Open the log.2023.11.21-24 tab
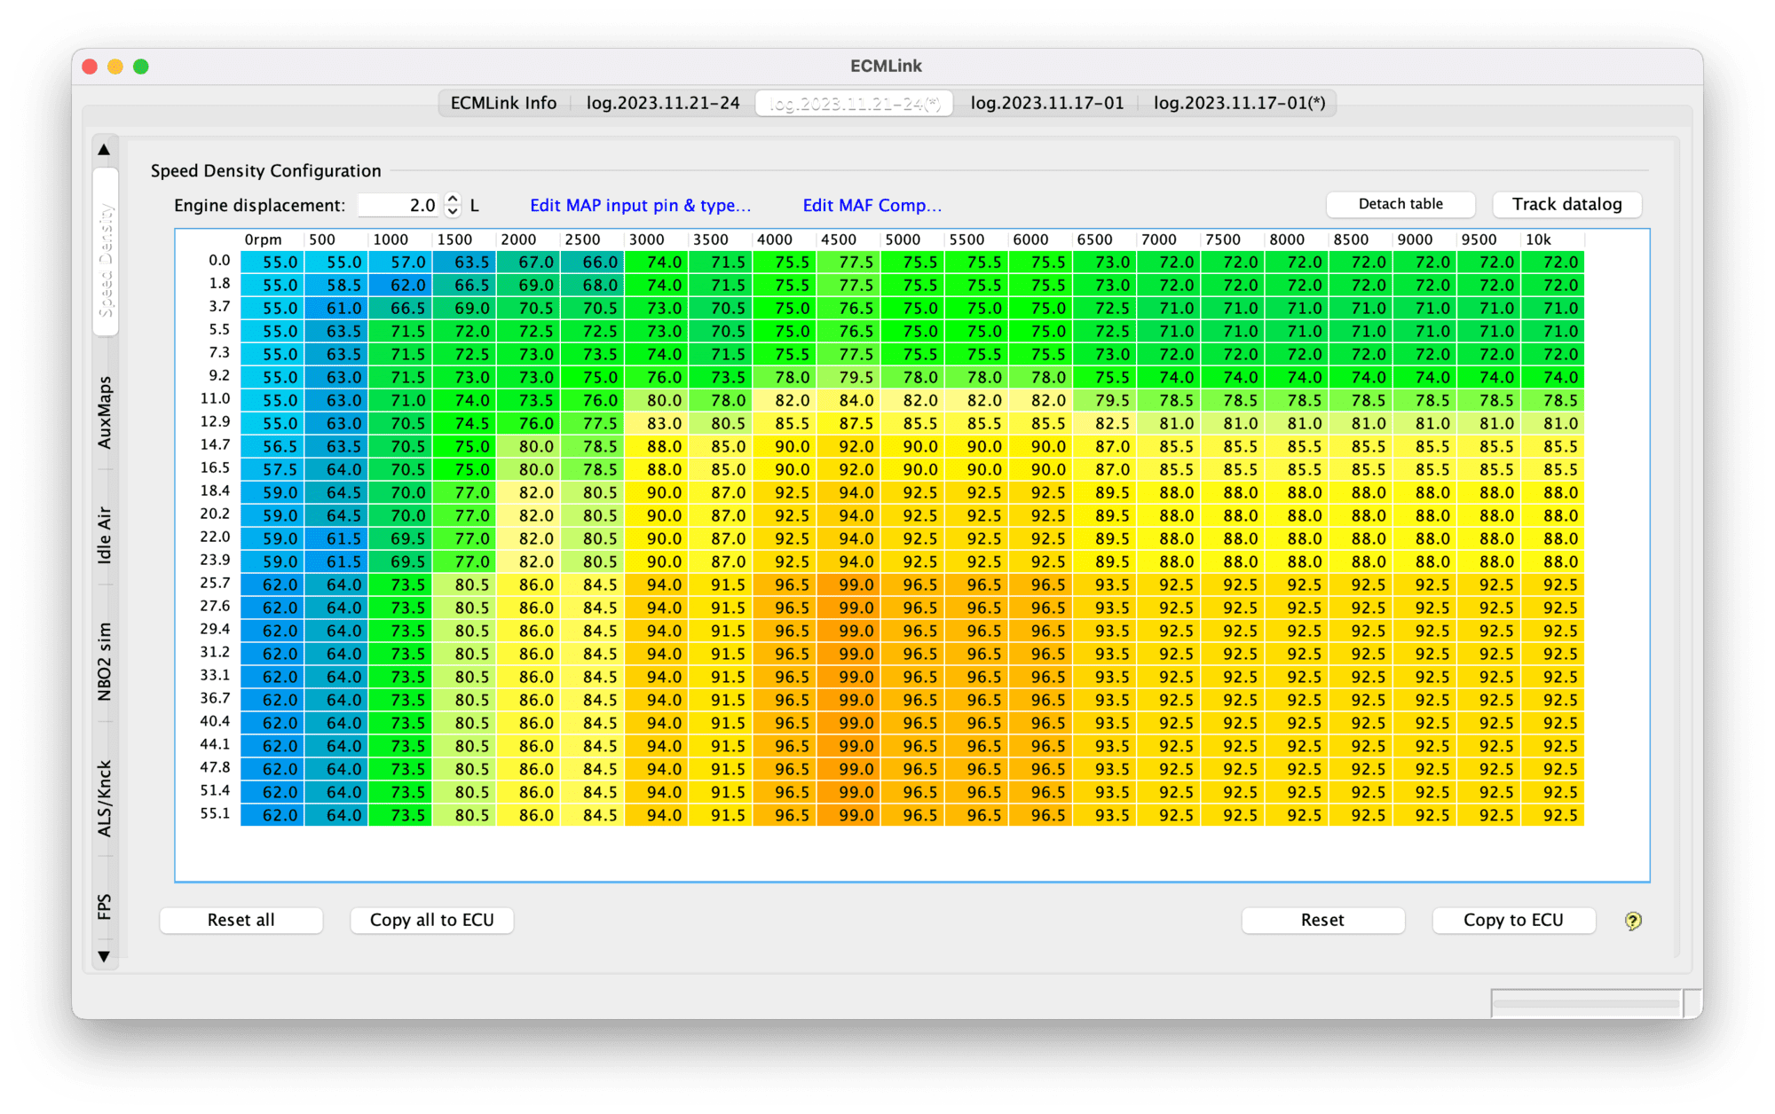 663,103
